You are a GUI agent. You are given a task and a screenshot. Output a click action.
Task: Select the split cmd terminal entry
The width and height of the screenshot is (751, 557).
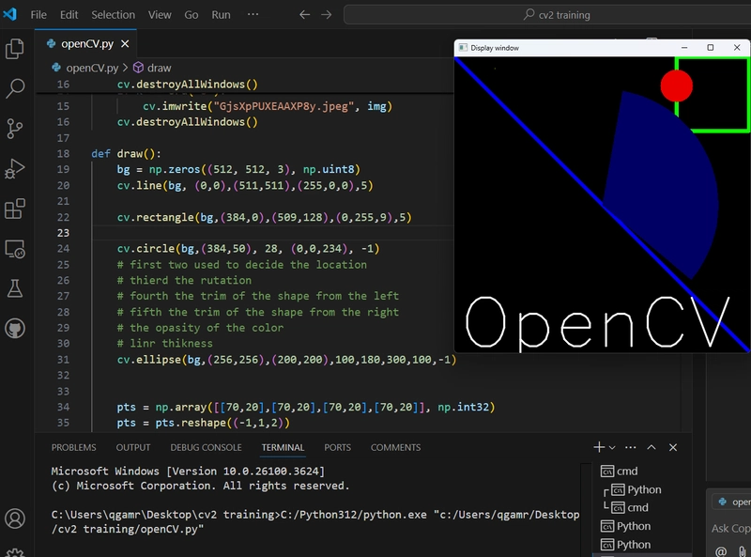[x=626, y=507]
